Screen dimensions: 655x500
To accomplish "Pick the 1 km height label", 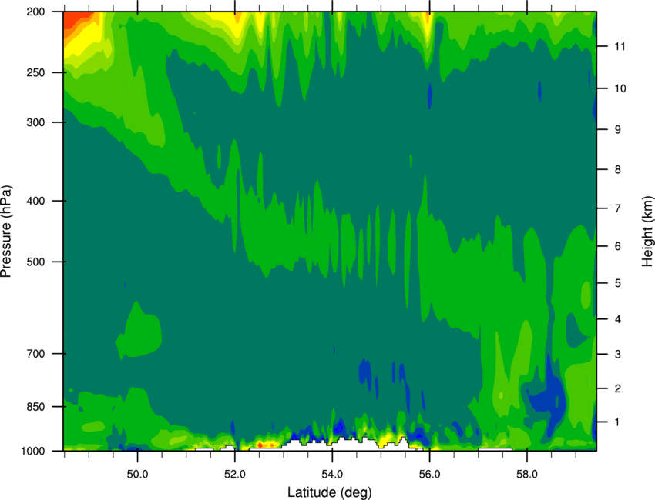I will pos(618,422).
